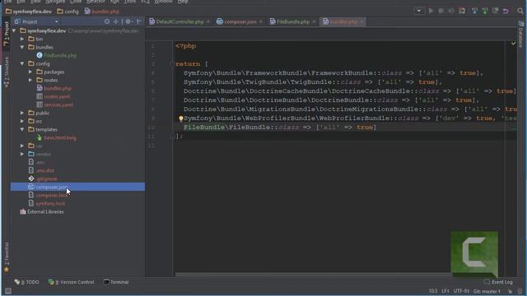Open the Version Control tool window
The height and width of the screenshot is (296, 527).
click(x=72, y=282)
